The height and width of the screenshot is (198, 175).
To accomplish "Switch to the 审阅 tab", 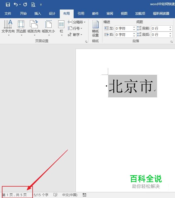I will [110, 13].
